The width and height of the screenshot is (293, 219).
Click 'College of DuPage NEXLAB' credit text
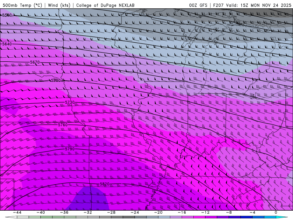(x=105, y=5)
